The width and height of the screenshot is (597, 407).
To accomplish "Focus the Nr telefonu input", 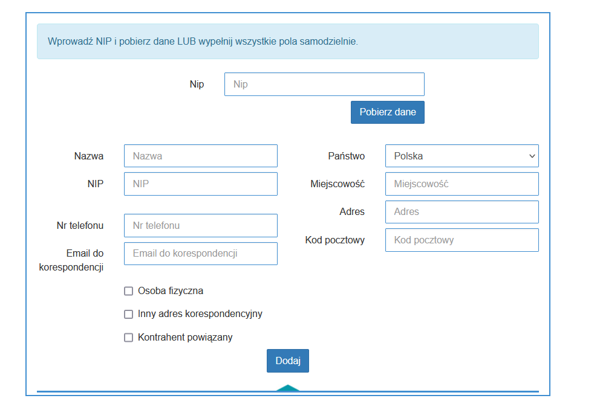I will tap(200, 225).
